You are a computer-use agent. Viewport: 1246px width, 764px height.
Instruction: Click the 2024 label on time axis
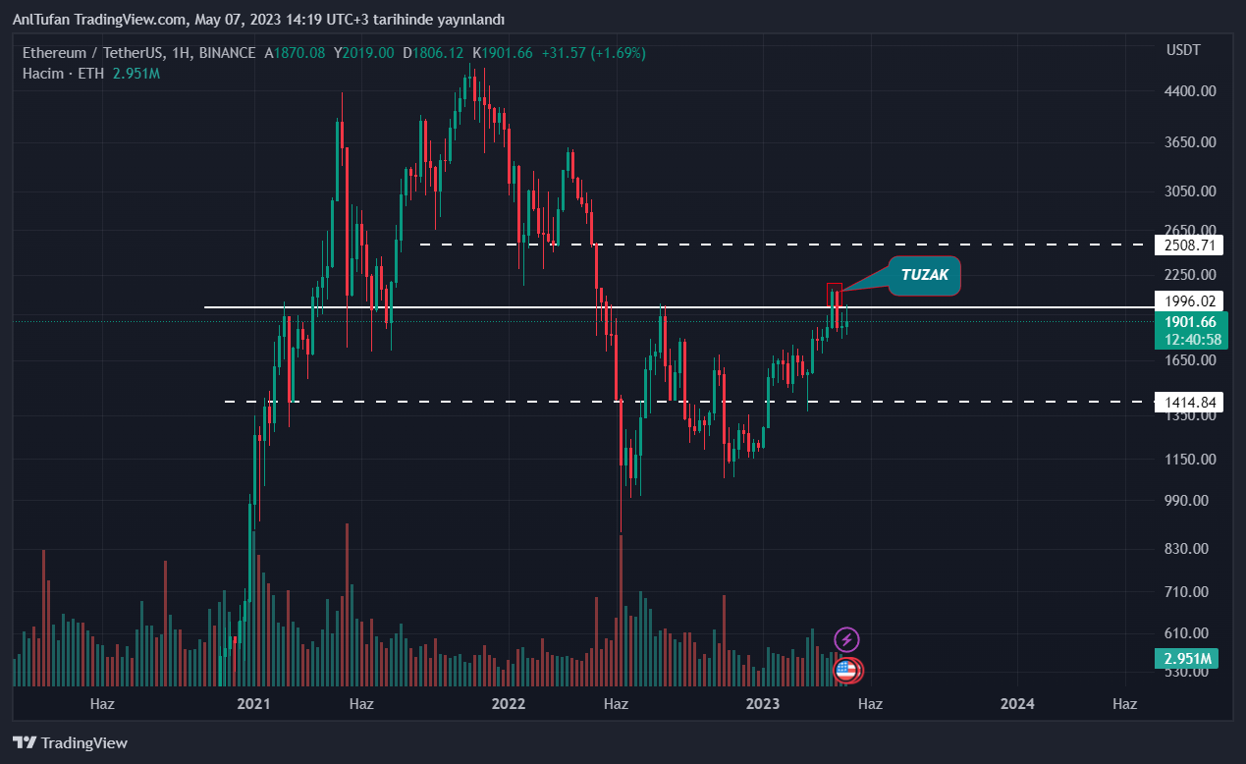click(1017, 704)
